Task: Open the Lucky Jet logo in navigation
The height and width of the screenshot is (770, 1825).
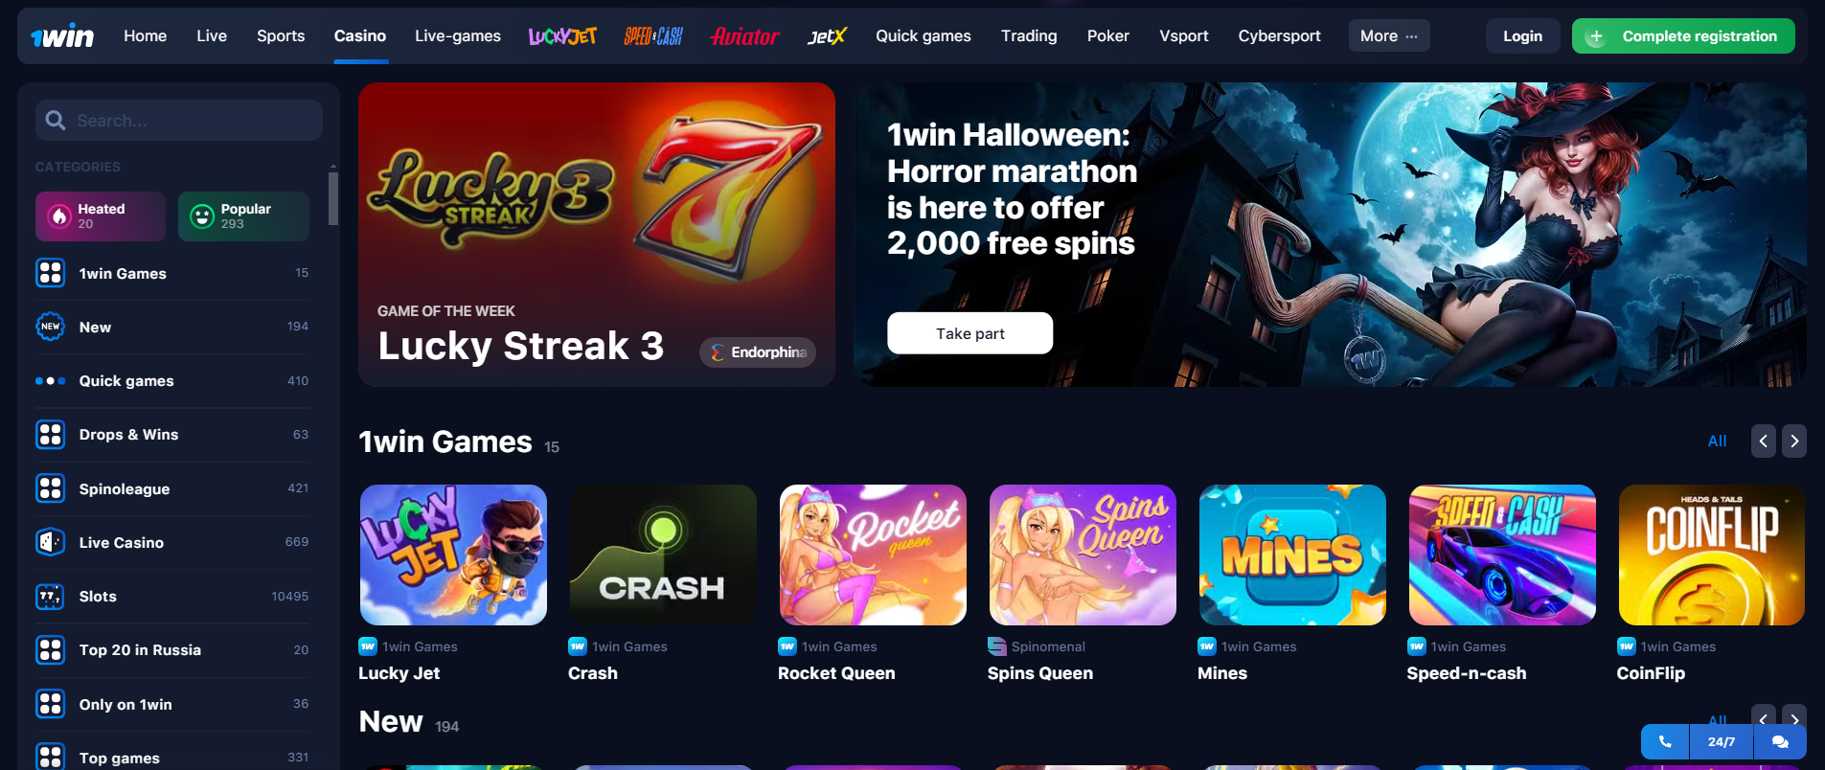Action: pos(562,36)
